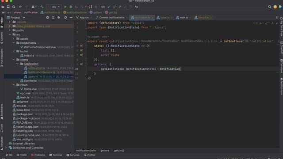Click the rollback undo icon in the toolbar
The image size is (283, 159).
[137, 7]
